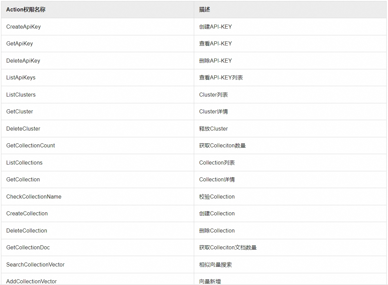Click the "释放Cluster" description cell
The height and width of the screenshot is (285, 388).
point(214,129)
